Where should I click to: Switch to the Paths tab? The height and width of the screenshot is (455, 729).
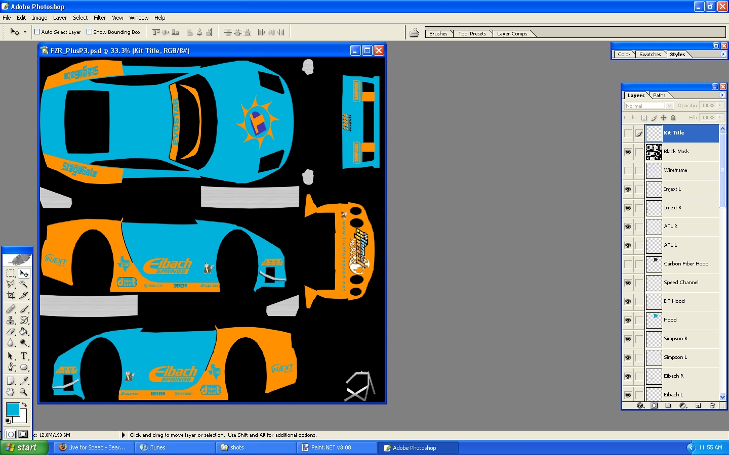659,95
